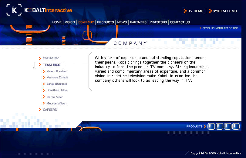
Task: Click the orange arrow beside SYSTEM DEMO
Action: [211, 11]
